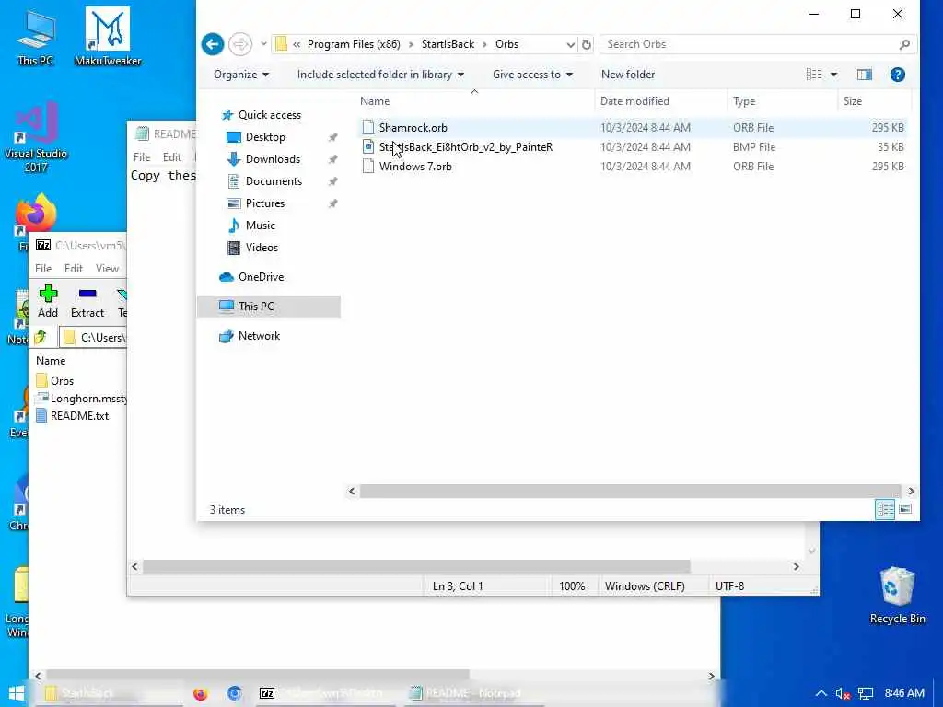Open Downloads in navigation pane
The height and width of the screenshot is (707, 943).
click(x=273, y=158)
